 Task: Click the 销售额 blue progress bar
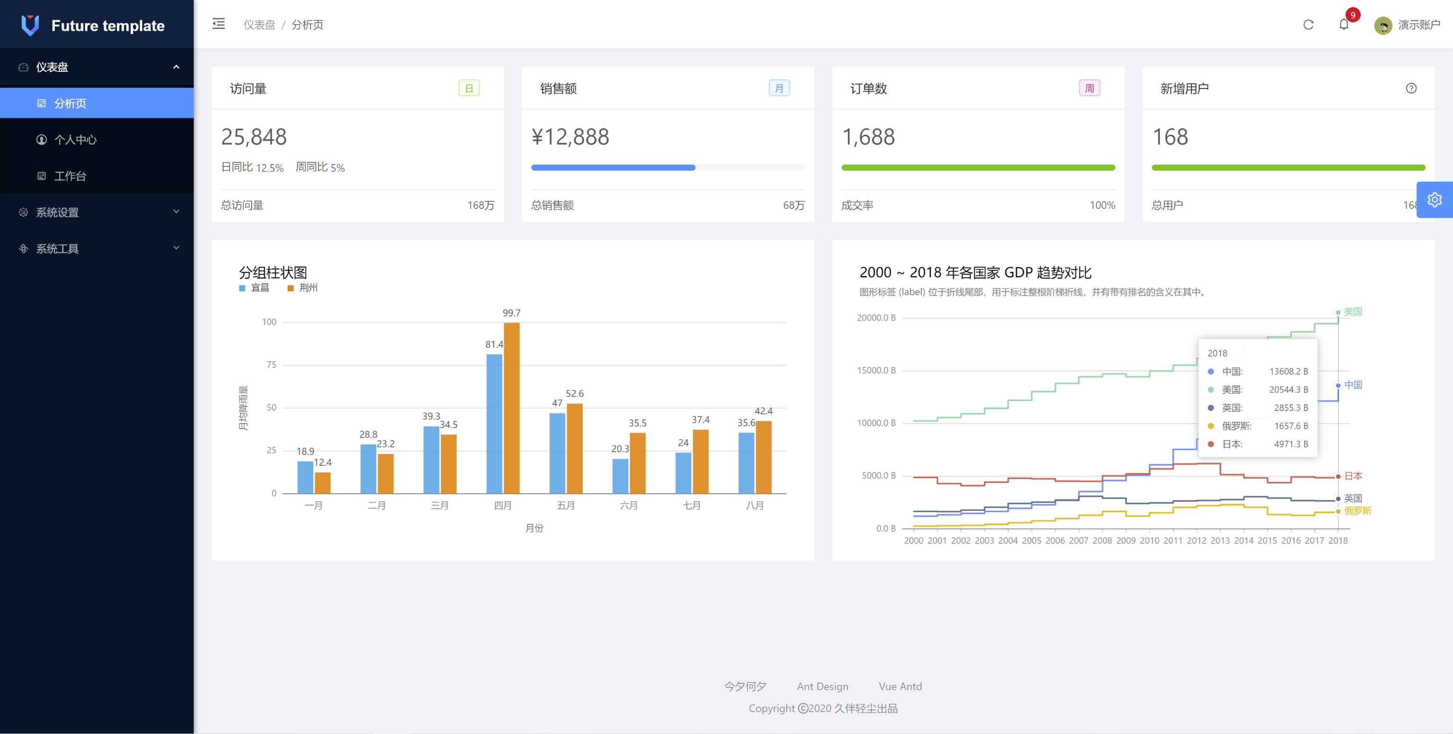tap(613, 167)
